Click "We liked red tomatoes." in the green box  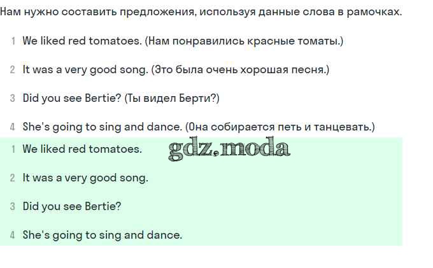coord(82,149)
